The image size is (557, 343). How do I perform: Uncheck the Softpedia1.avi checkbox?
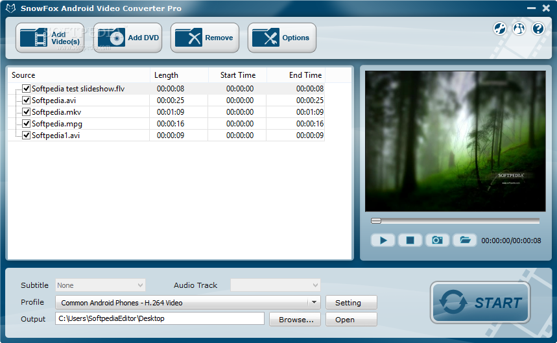tap(27, 136)
